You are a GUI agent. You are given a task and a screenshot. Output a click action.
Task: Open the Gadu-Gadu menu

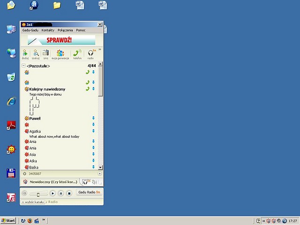(x=30, y=30)
